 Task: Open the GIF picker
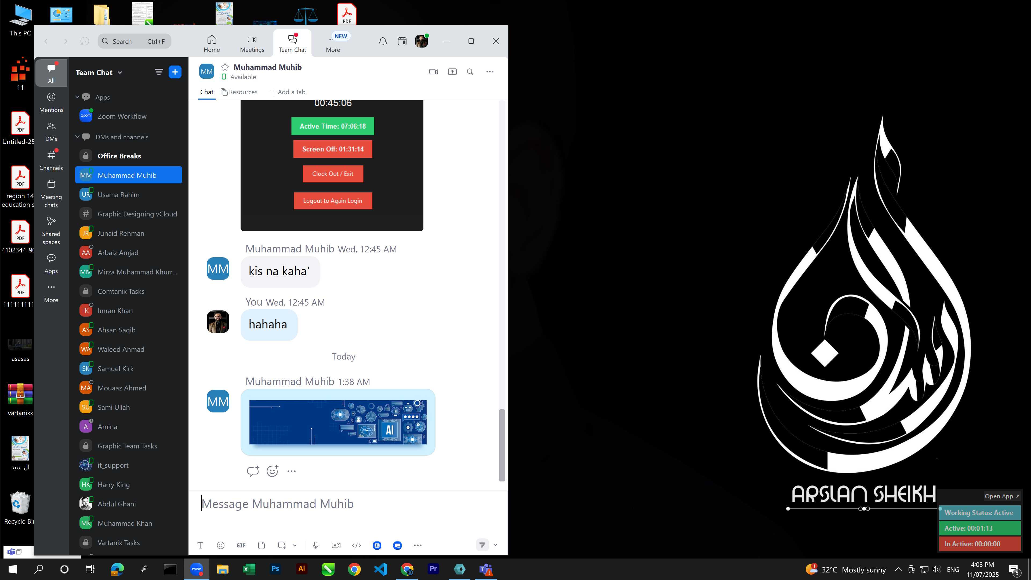tap(241, 545)
